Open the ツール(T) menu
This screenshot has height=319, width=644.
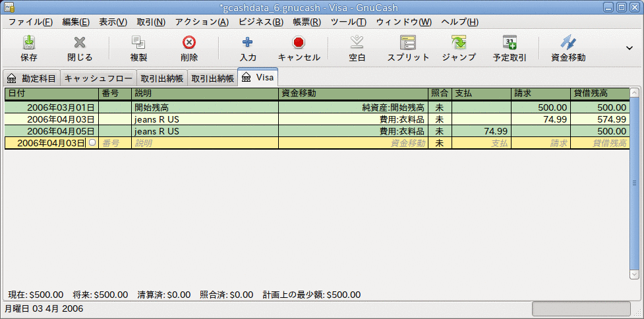(x=348, y=22)
